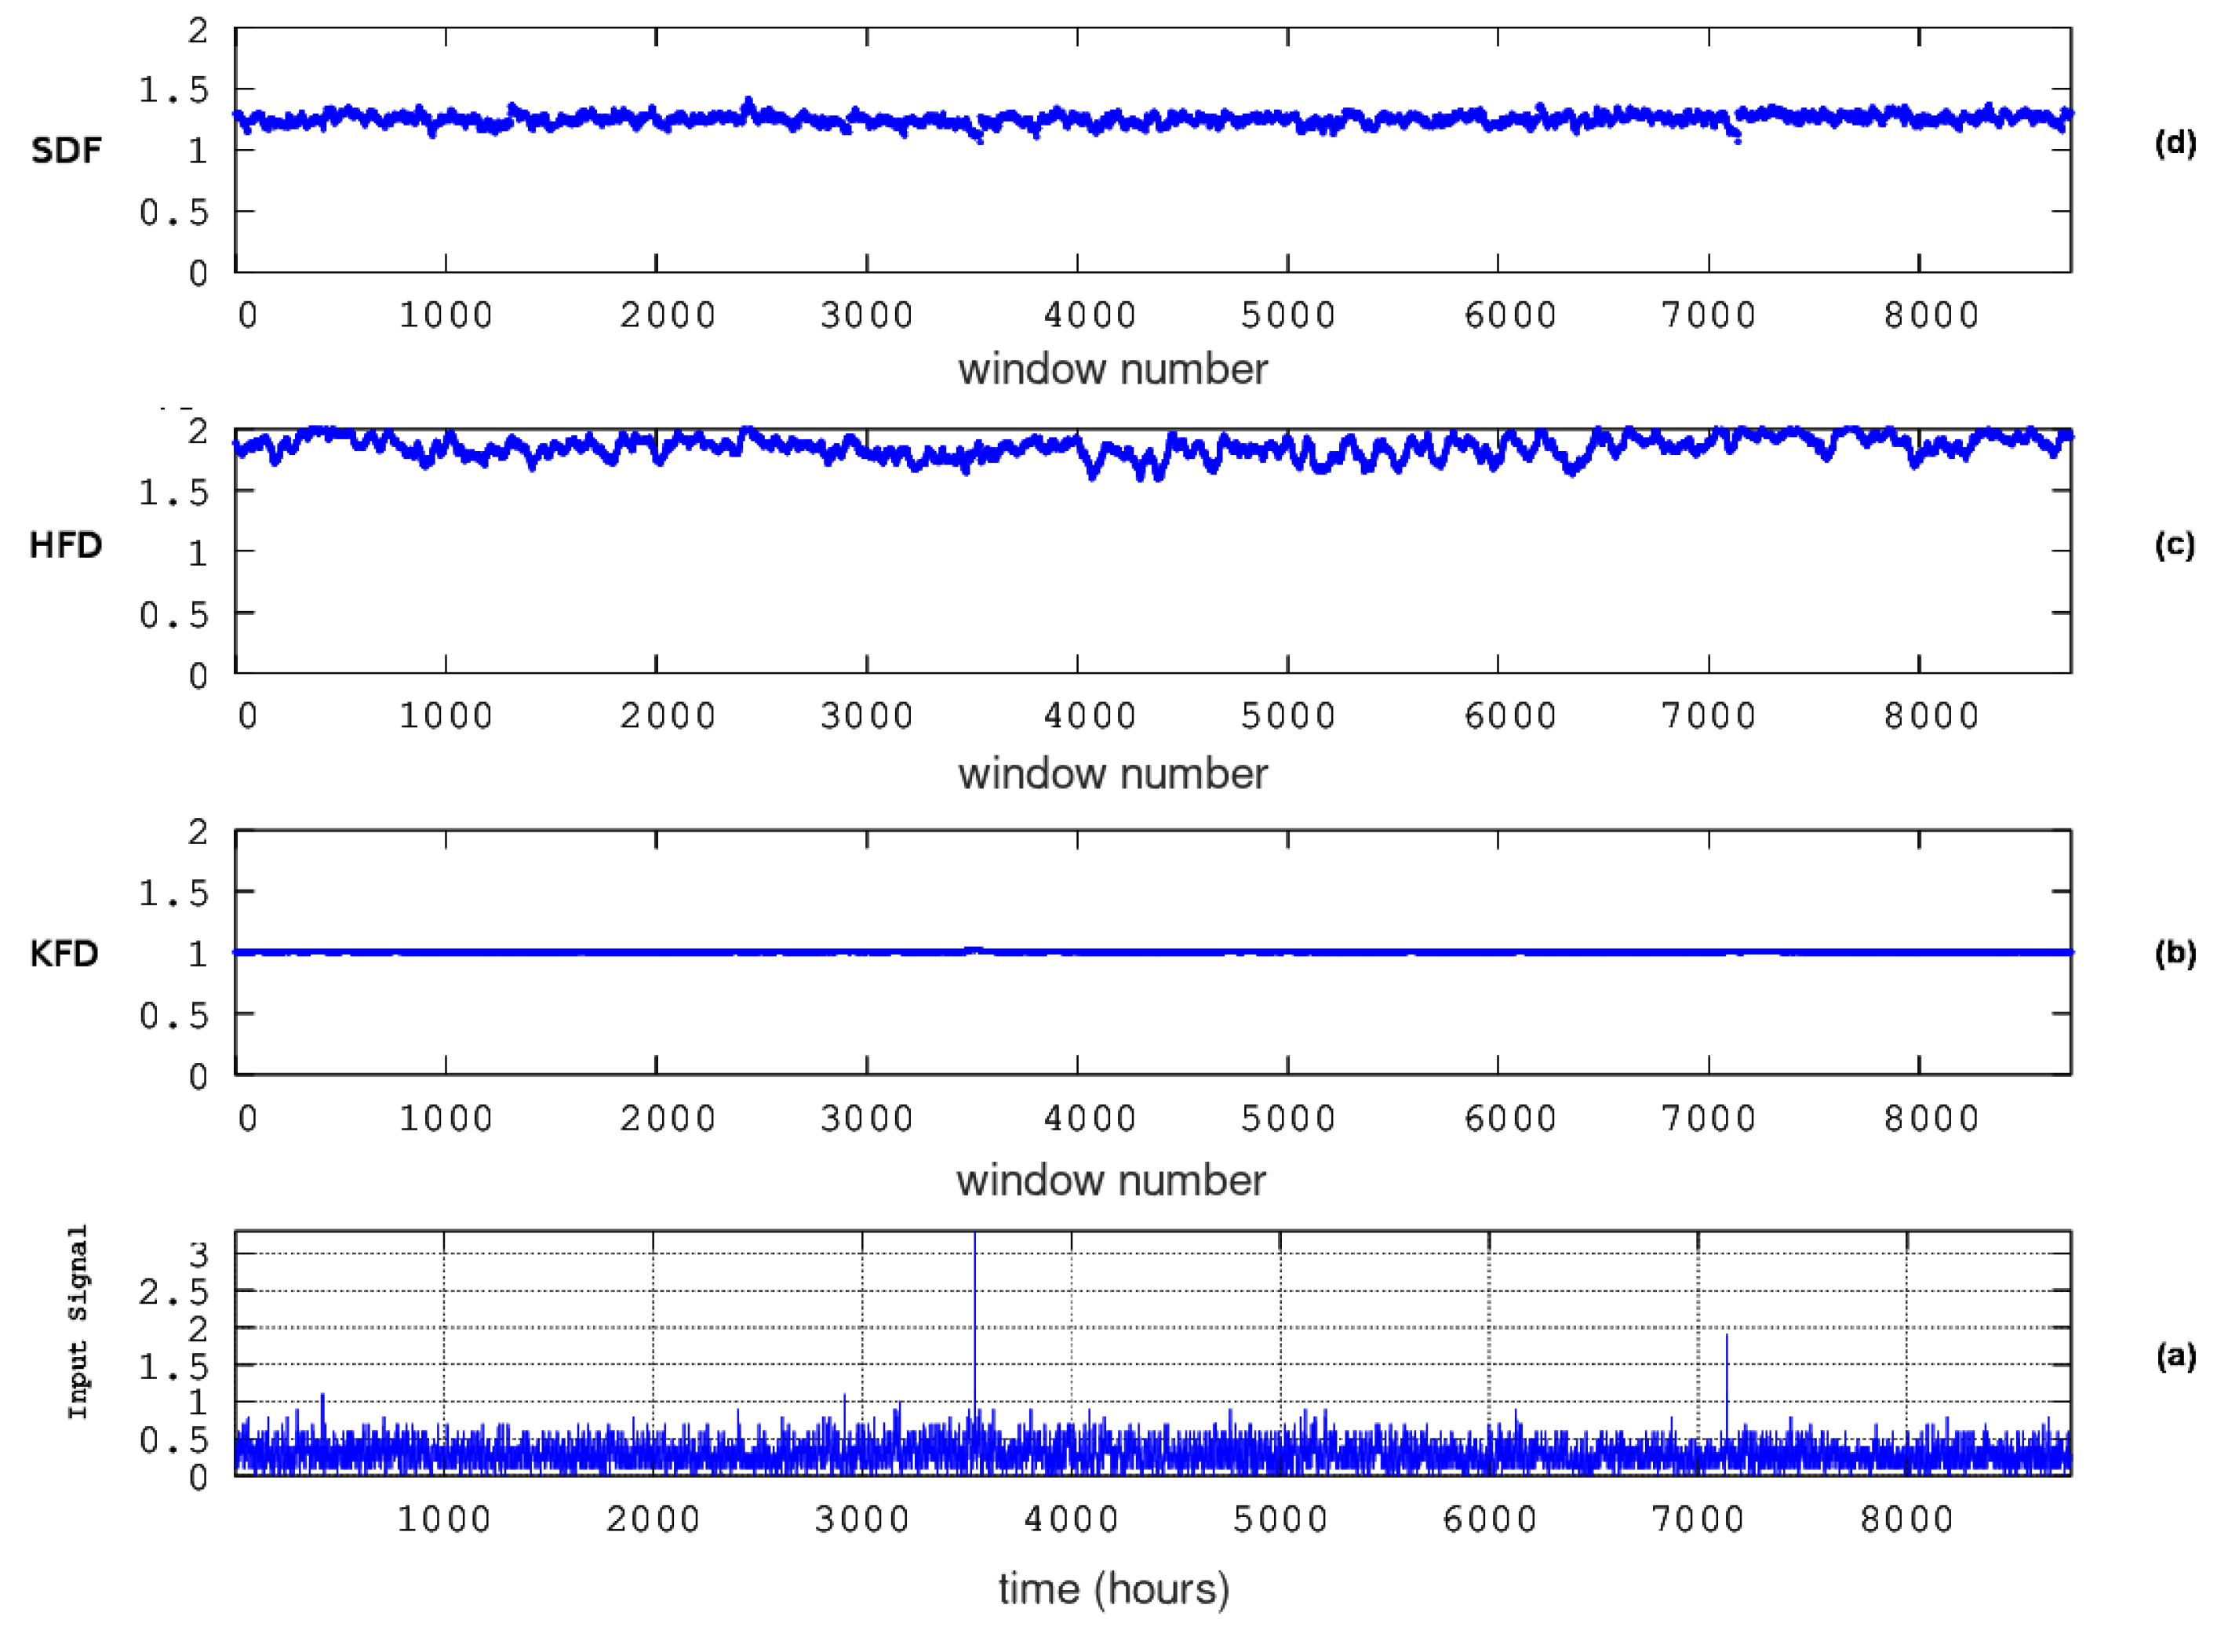Click the flat KFD line near value 1
This screenshot has width=2228, height=1652.
(x=1100, y=952)
